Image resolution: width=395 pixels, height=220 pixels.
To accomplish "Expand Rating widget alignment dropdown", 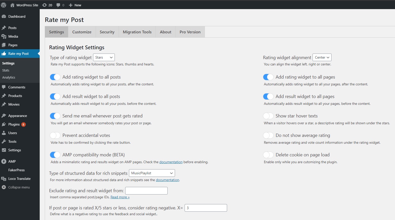I will pos(322,57).
